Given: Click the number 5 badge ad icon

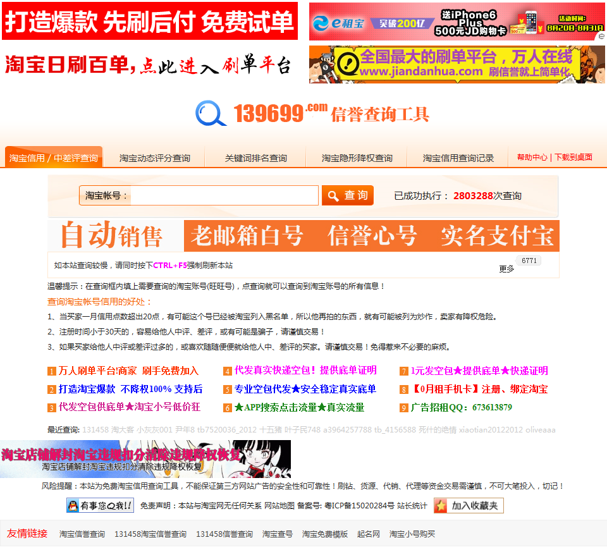Looking at the screenshot, I should (228, 389).
